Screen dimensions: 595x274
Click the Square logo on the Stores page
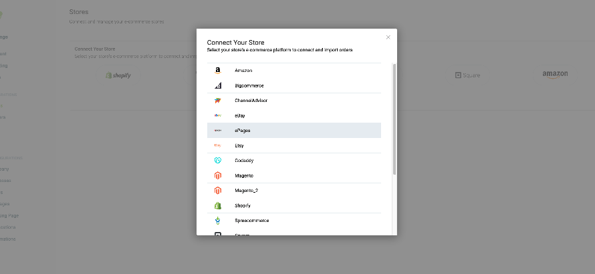(467, 75)
